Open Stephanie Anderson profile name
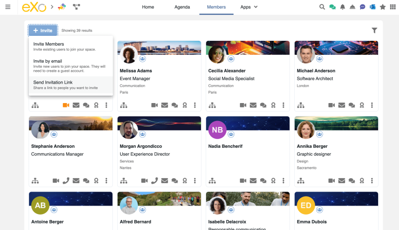This screenshot has width=399, height=230. (53, 146)
